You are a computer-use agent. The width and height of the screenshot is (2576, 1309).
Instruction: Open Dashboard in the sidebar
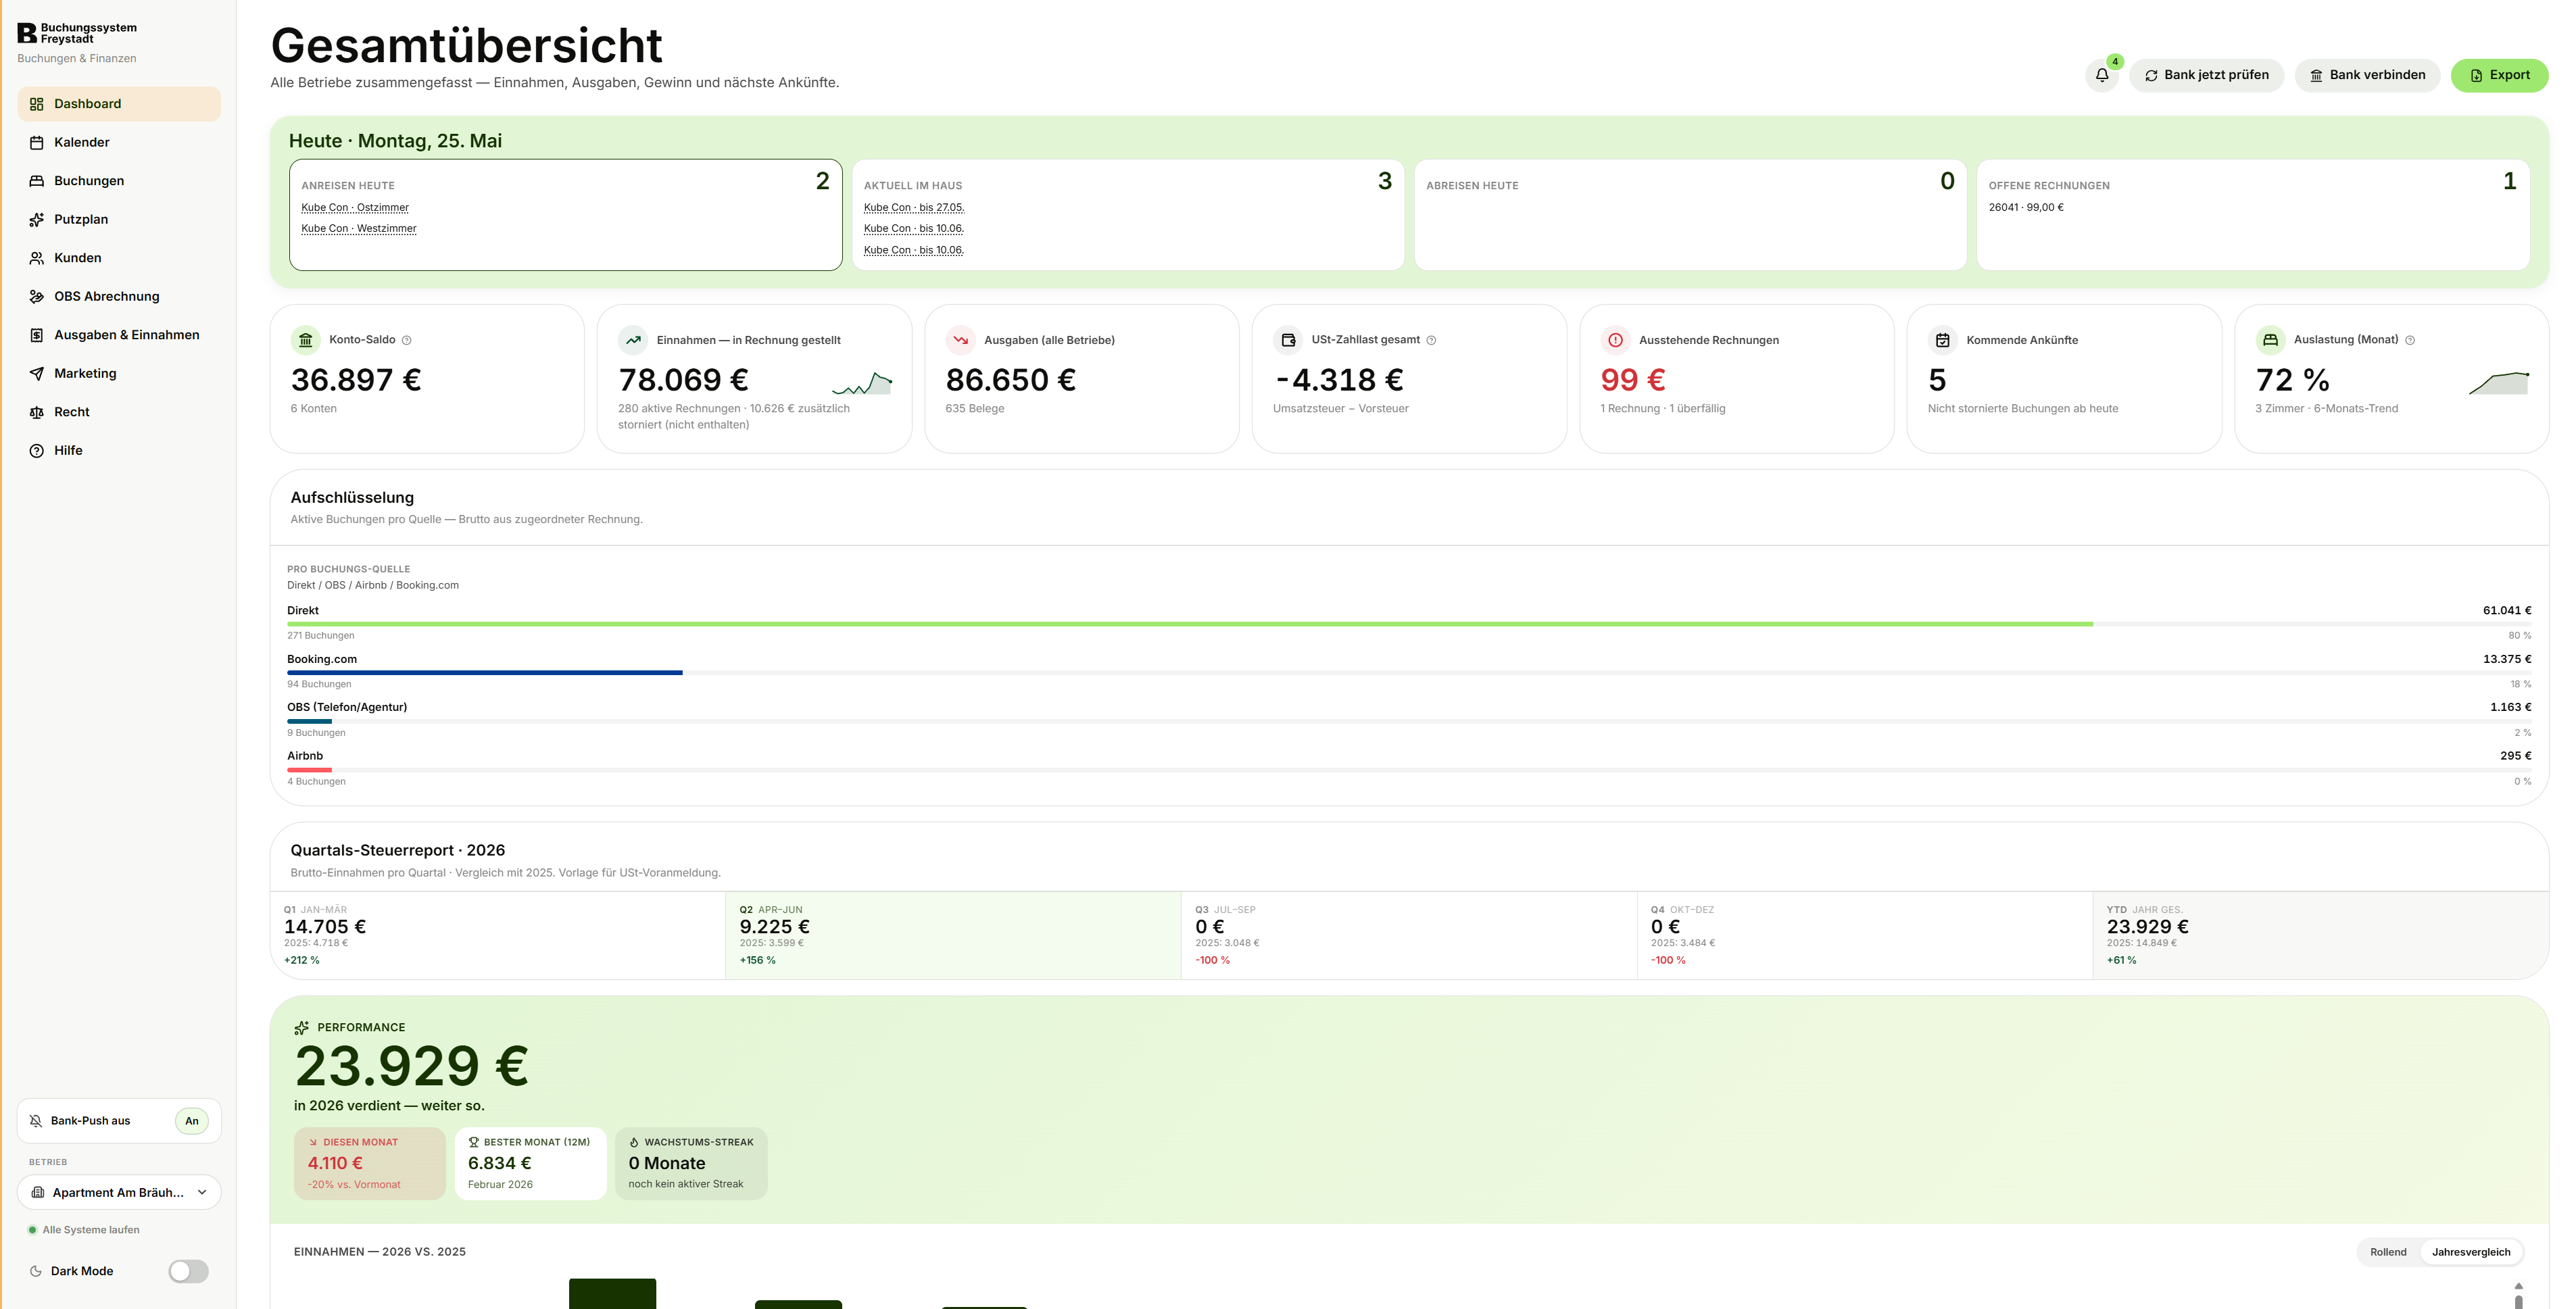pos(119,104)
